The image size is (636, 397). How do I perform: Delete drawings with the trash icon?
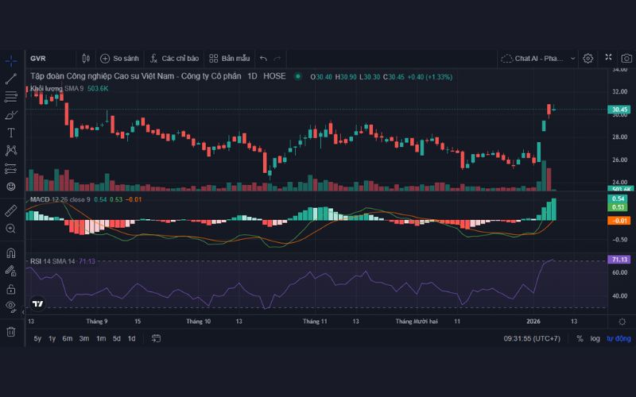pyautogui.click(x=11, y=331)
